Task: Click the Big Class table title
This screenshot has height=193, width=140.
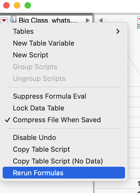Action: [48, 20]
